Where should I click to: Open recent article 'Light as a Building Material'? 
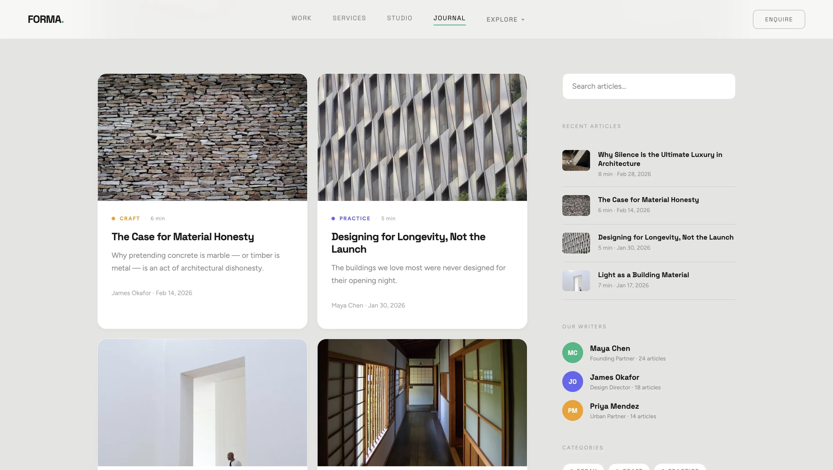point(643,275)
